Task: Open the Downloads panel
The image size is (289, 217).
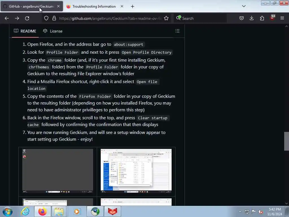Action: (x=251, y=18)
